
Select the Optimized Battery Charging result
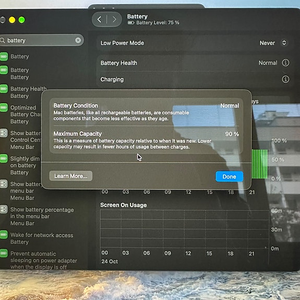tap(21, 114)
